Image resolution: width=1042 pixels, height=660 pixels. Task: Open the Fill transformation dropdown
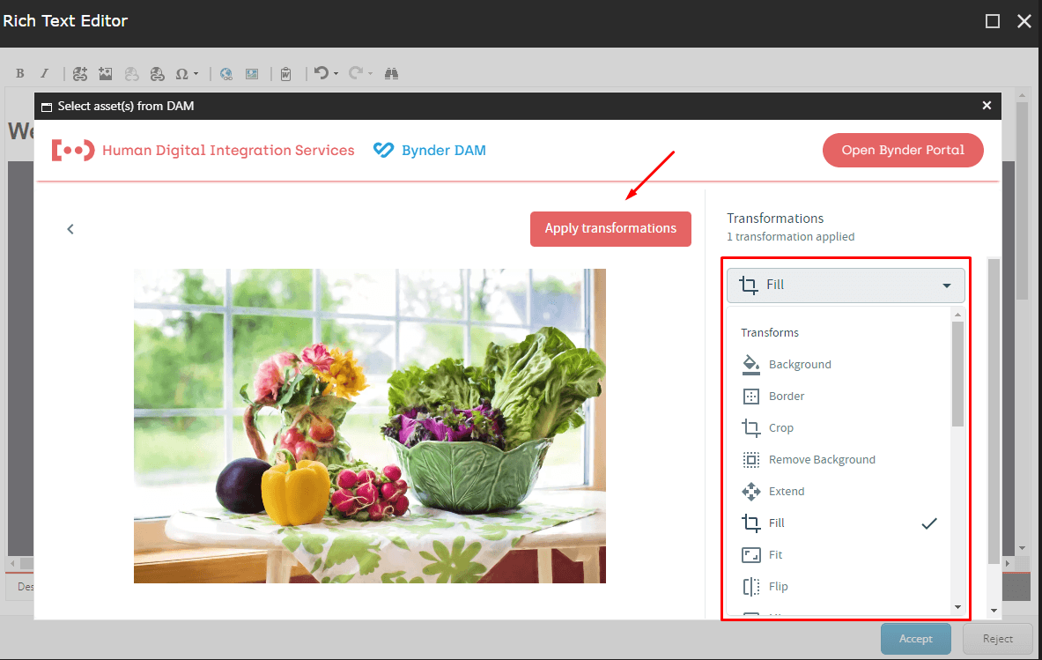846,286
